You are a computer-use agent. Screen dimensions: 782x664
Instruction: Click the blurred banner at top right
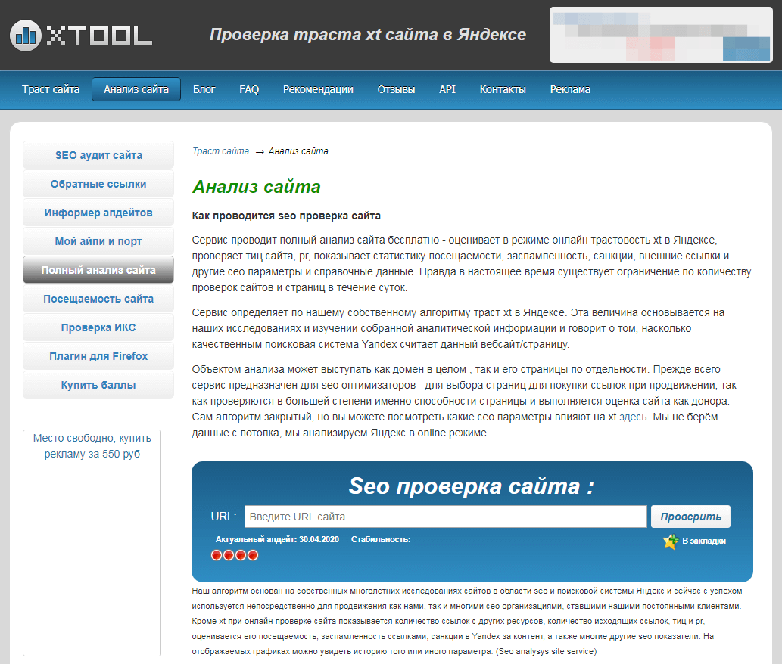click(661, 35)
